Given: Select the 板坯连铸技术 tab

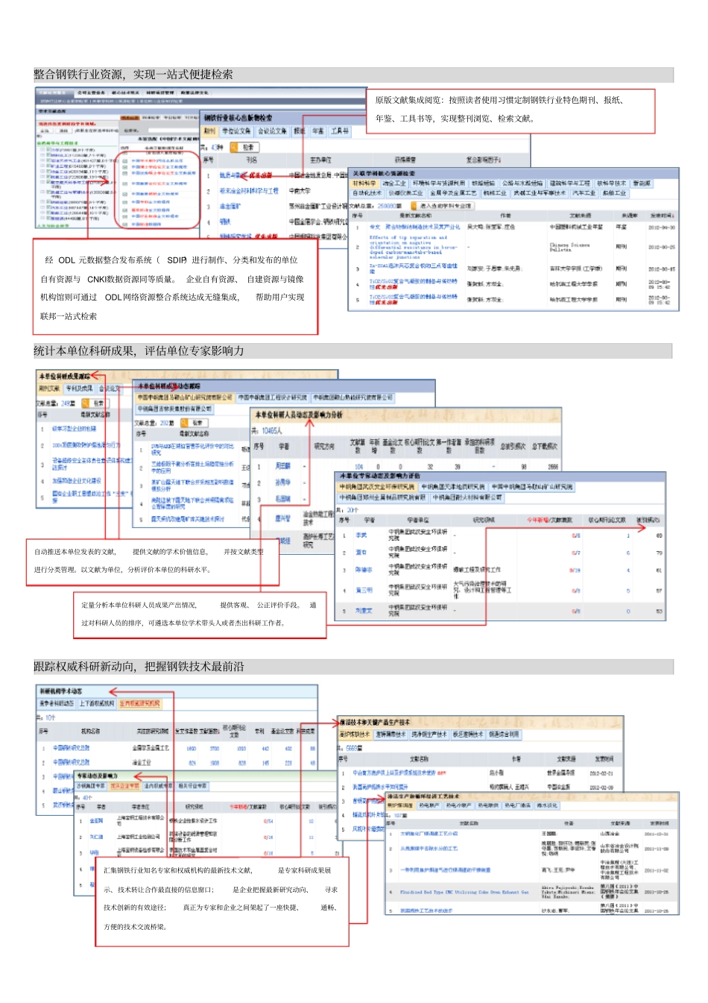Looking at the screenshot, I should (x=469, y=735).
